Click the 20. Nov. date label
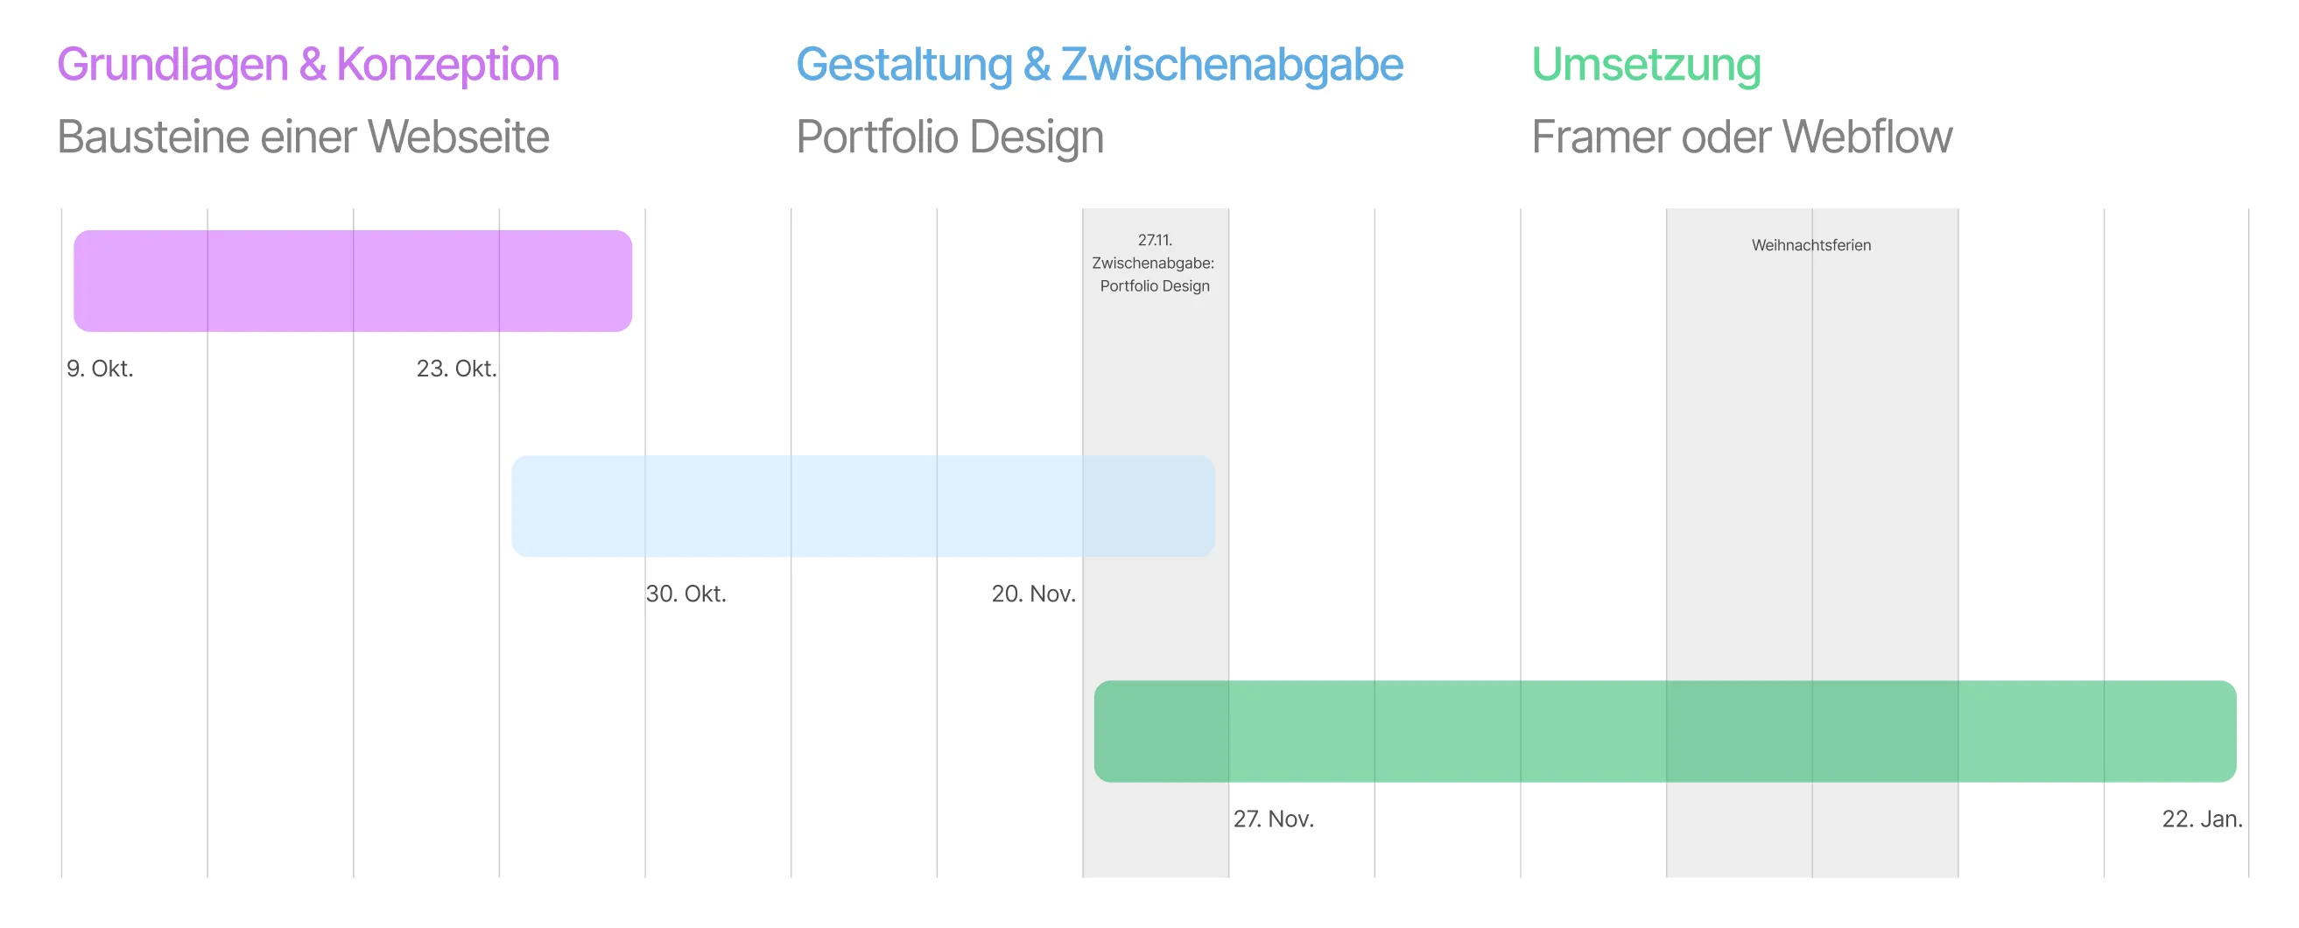 [x=1032, y=594]
